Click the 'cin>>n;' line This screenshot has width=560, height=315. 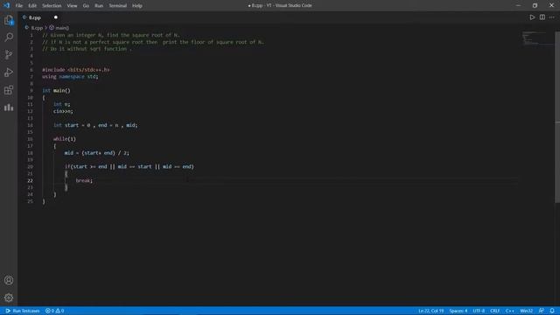click(63, 111)
